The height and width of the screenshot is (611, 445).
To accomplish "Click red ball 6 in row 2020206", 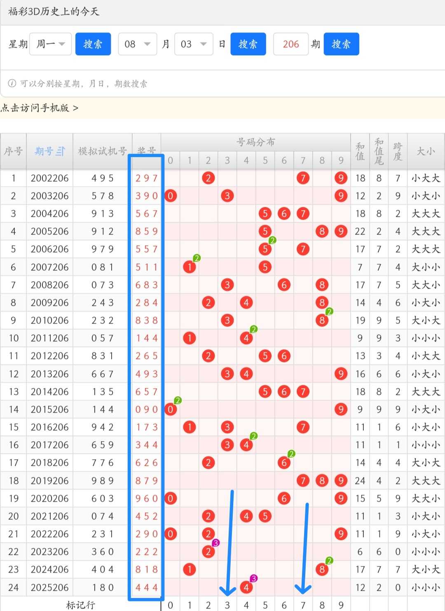I will 284,498.
